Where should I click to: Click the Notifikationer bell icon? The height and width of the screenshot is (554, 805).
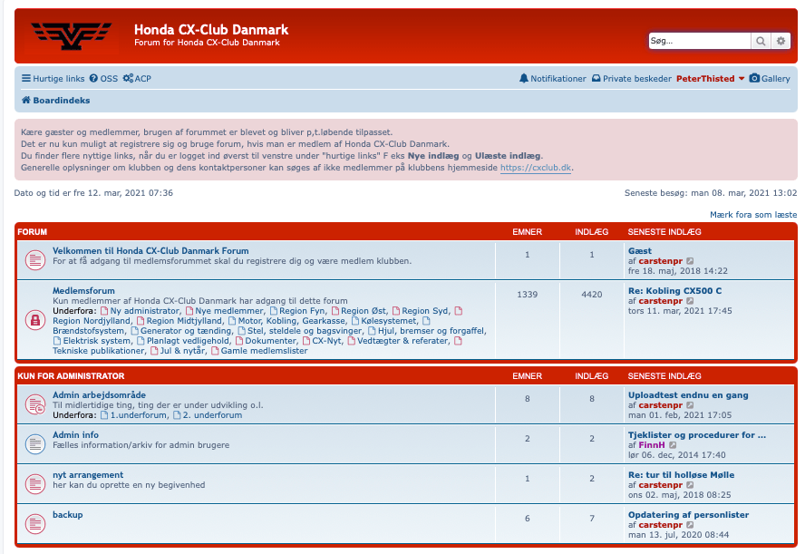(x=524, y=79)
